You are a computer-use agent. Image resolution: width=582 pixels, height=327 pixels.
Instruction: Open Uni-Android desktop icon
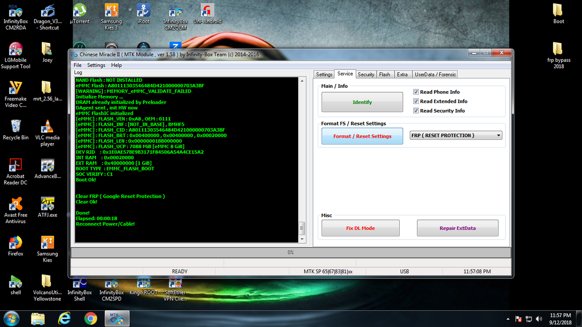point(207,14)
